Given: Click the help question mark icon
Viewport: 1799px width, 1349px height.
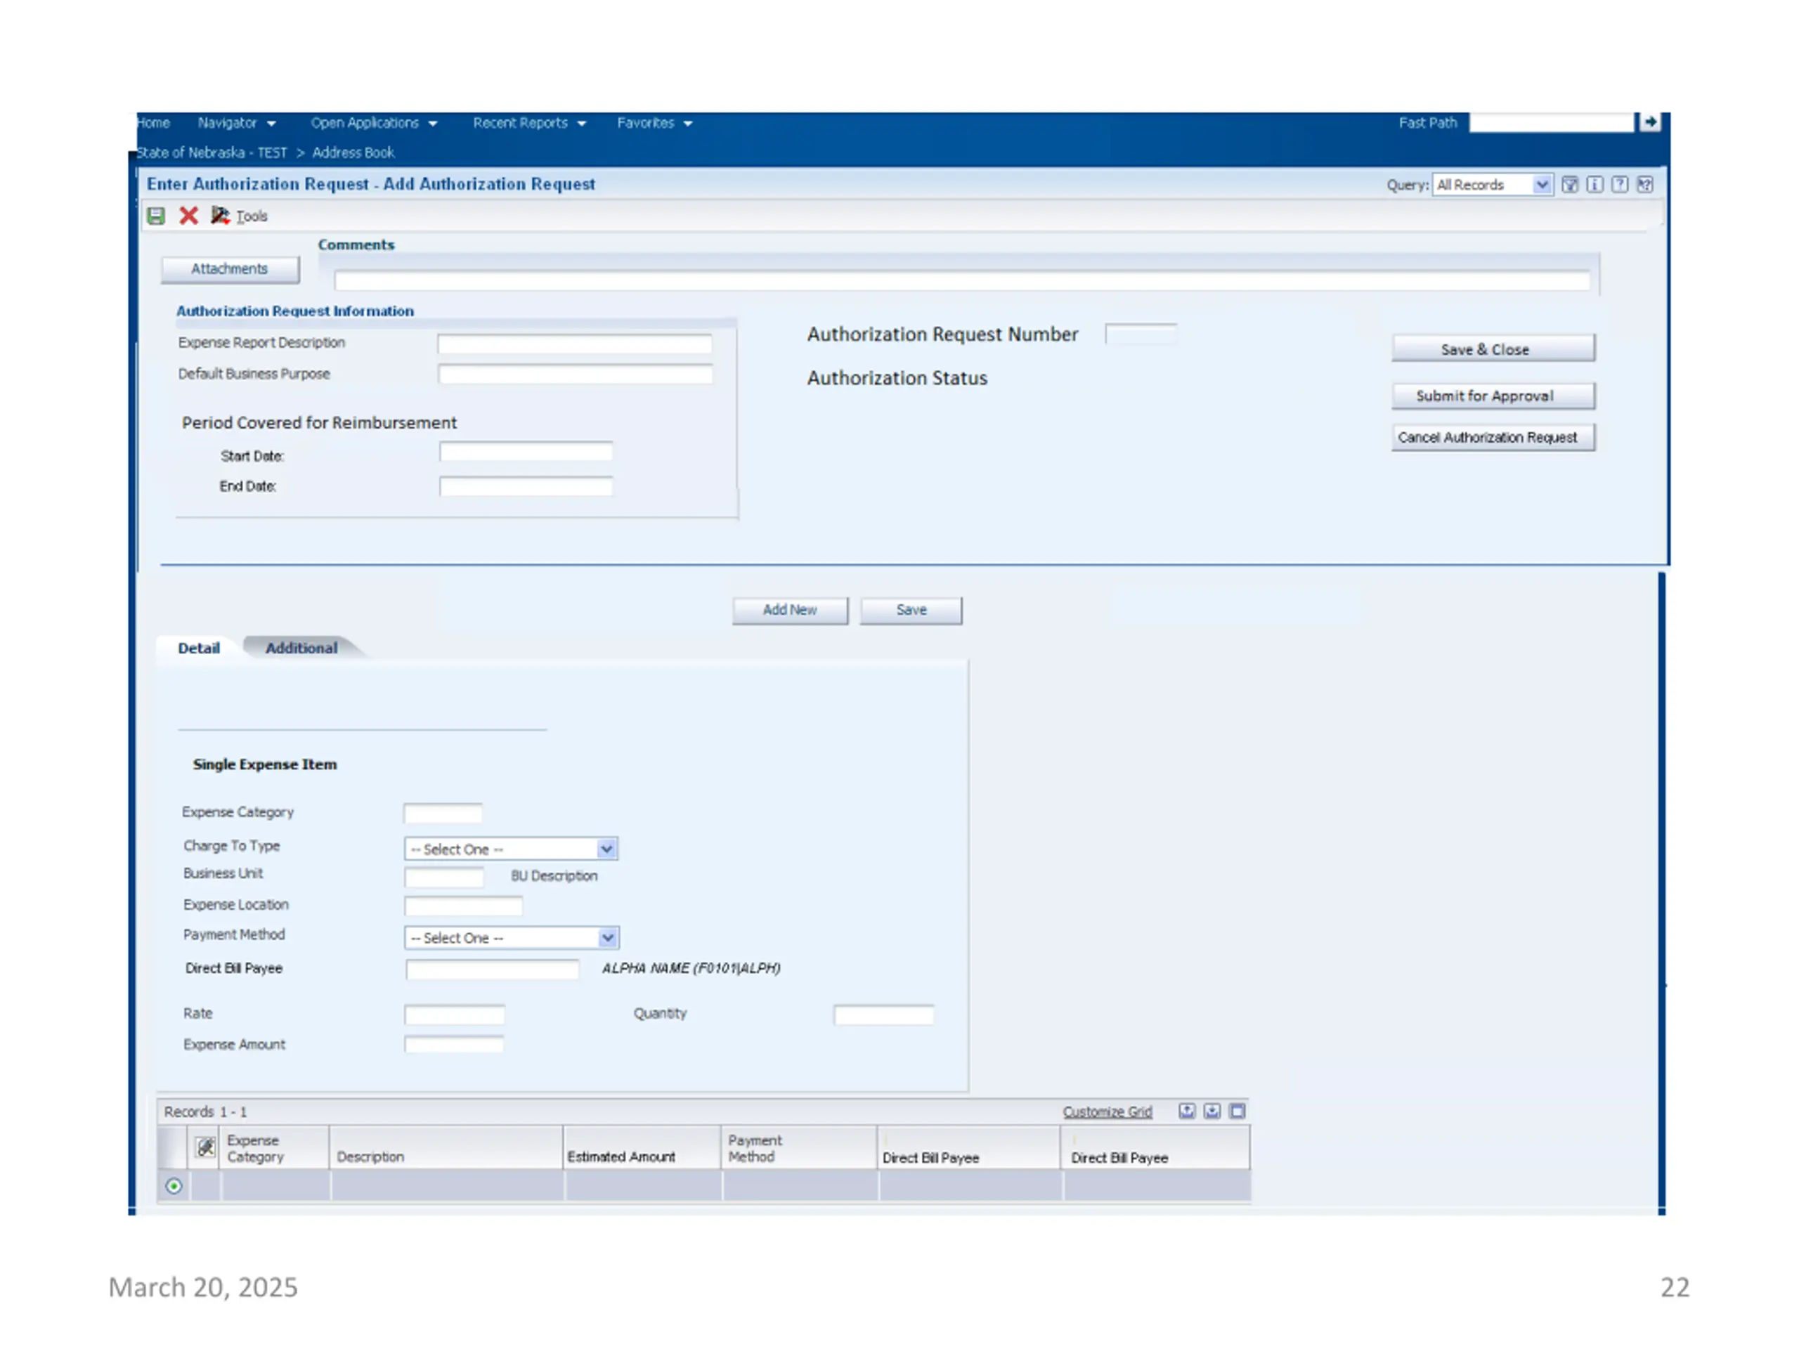Looking at the screenshot, I should click(x=1620, y=185).
